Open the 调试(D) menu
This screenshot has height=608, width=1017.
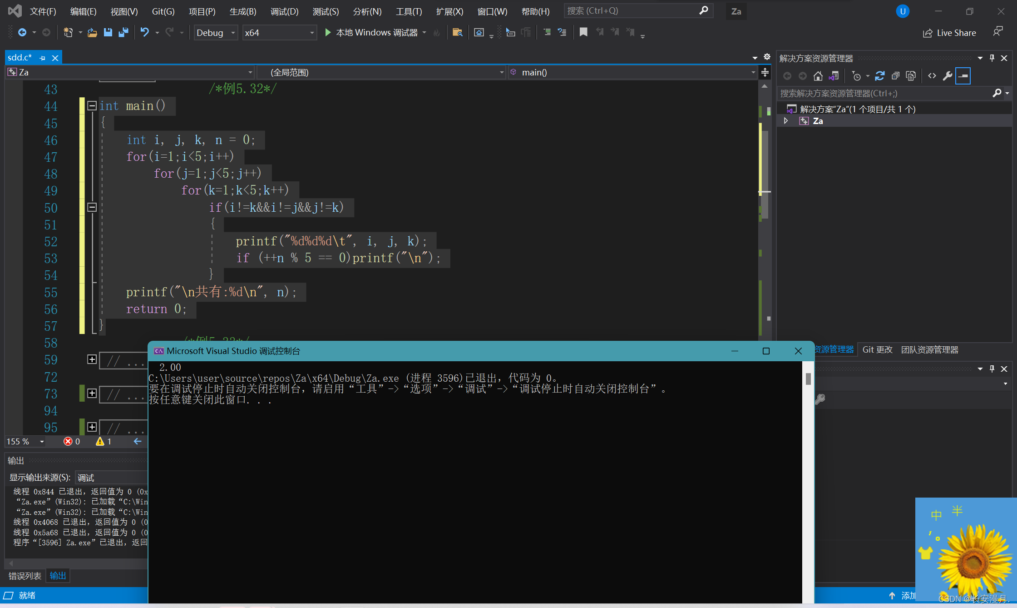click(284, 11)
